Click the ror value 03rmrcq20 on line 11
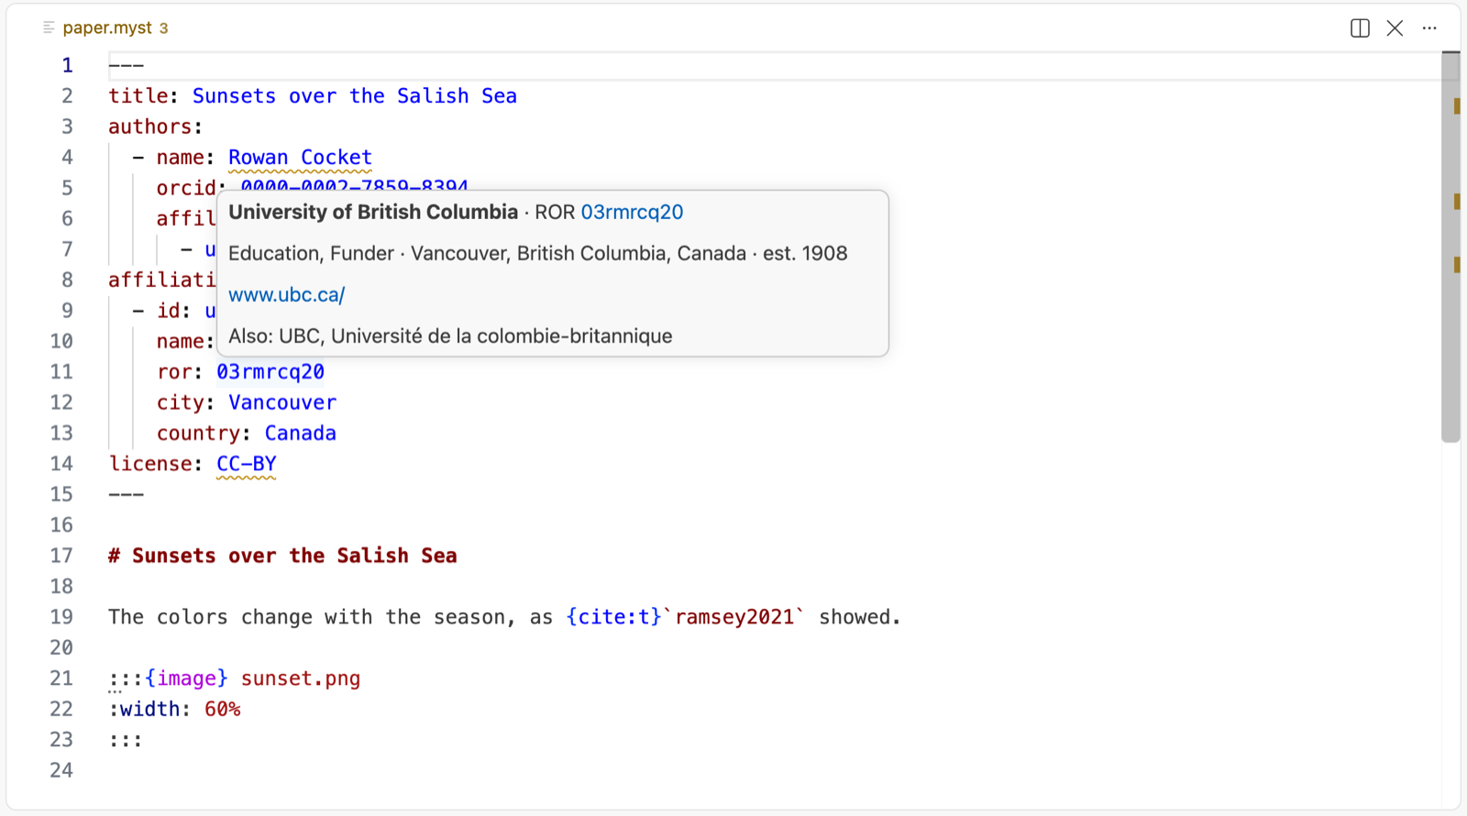Image resolution: width=1467 pixels, height=816 pixels. [x=270, y=372]
